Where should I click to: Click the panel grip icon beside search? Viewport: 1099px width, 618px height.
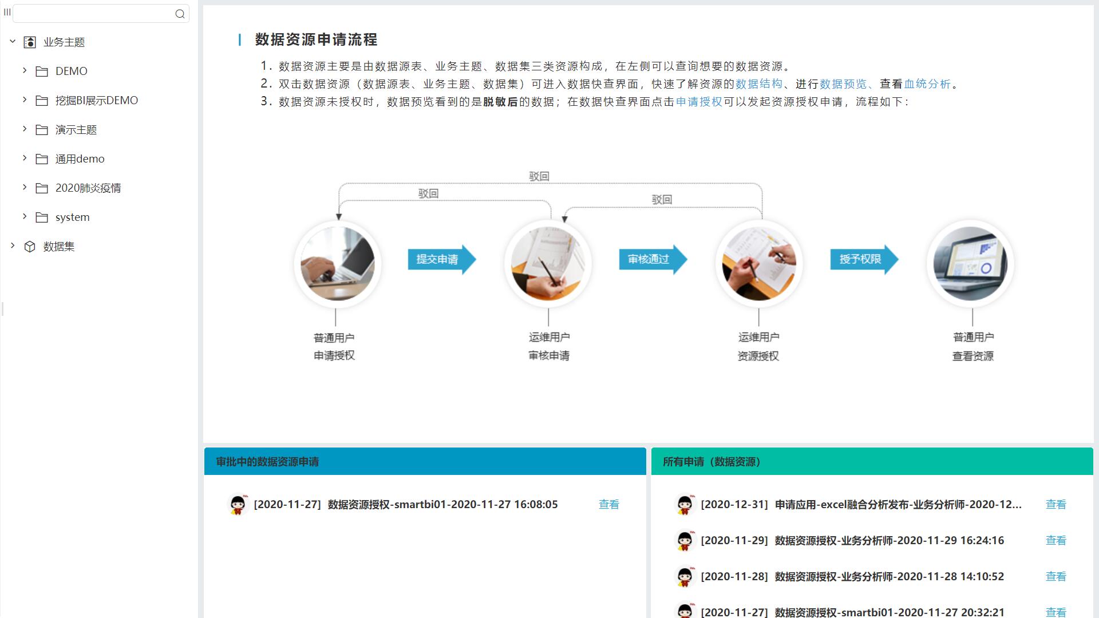point(7,12)
